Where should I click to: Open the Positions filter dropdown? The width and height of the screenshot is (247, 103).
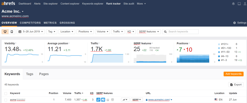85,31
